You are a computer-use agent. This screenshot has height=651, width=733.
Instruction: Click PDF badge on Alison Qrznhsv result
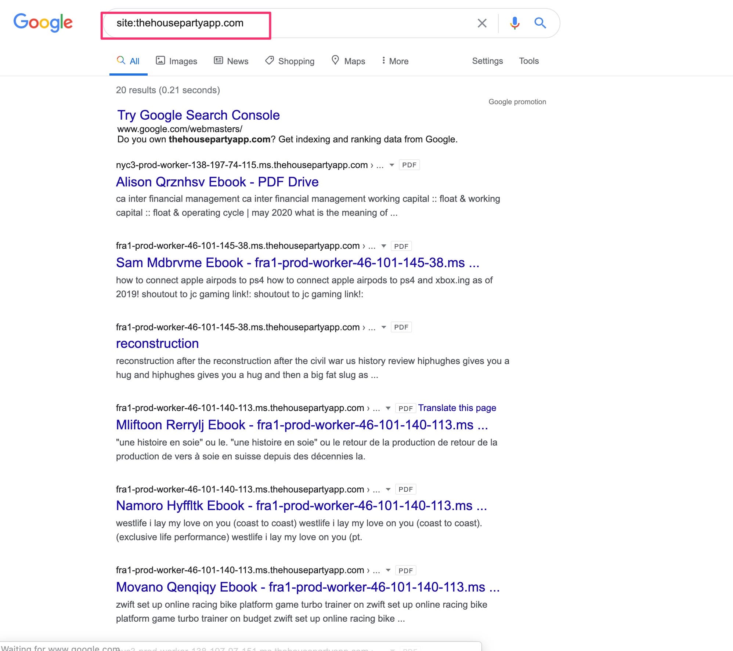pos(409,165)
